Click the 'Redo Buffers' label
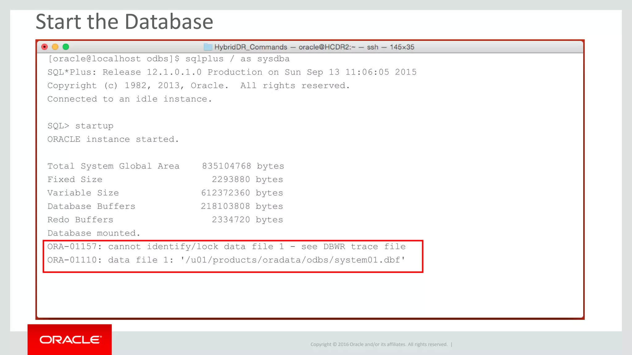The image size is (632, 355). click(x=81, y=220)
